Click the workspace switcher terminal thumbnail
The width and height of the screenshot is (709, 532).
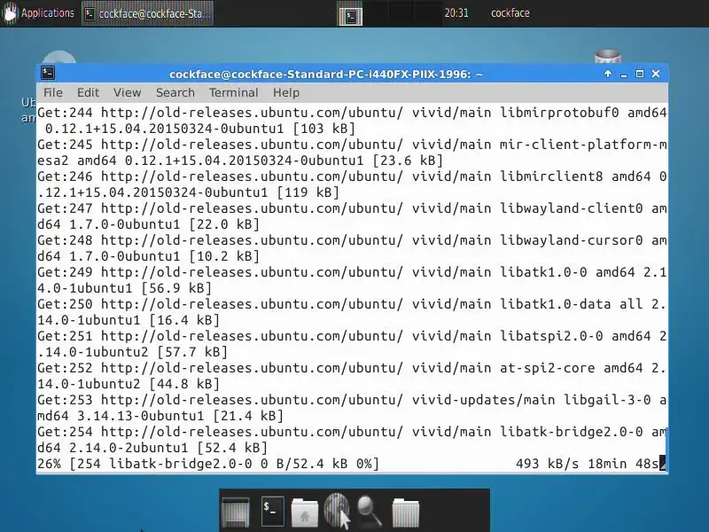(350, 16)
